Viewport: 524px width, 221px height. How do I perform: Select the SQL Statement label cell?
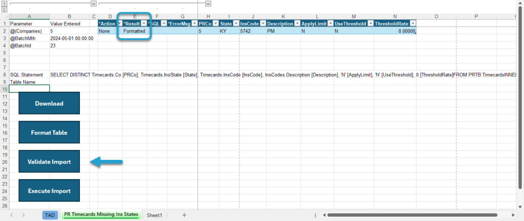click(29, 75)
